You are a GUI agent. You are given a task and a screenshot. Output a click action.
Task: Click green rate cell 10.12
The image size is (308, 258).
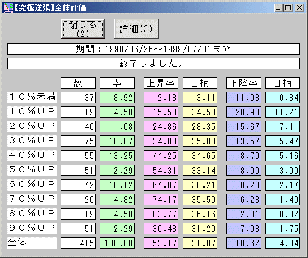pos(117,185)
